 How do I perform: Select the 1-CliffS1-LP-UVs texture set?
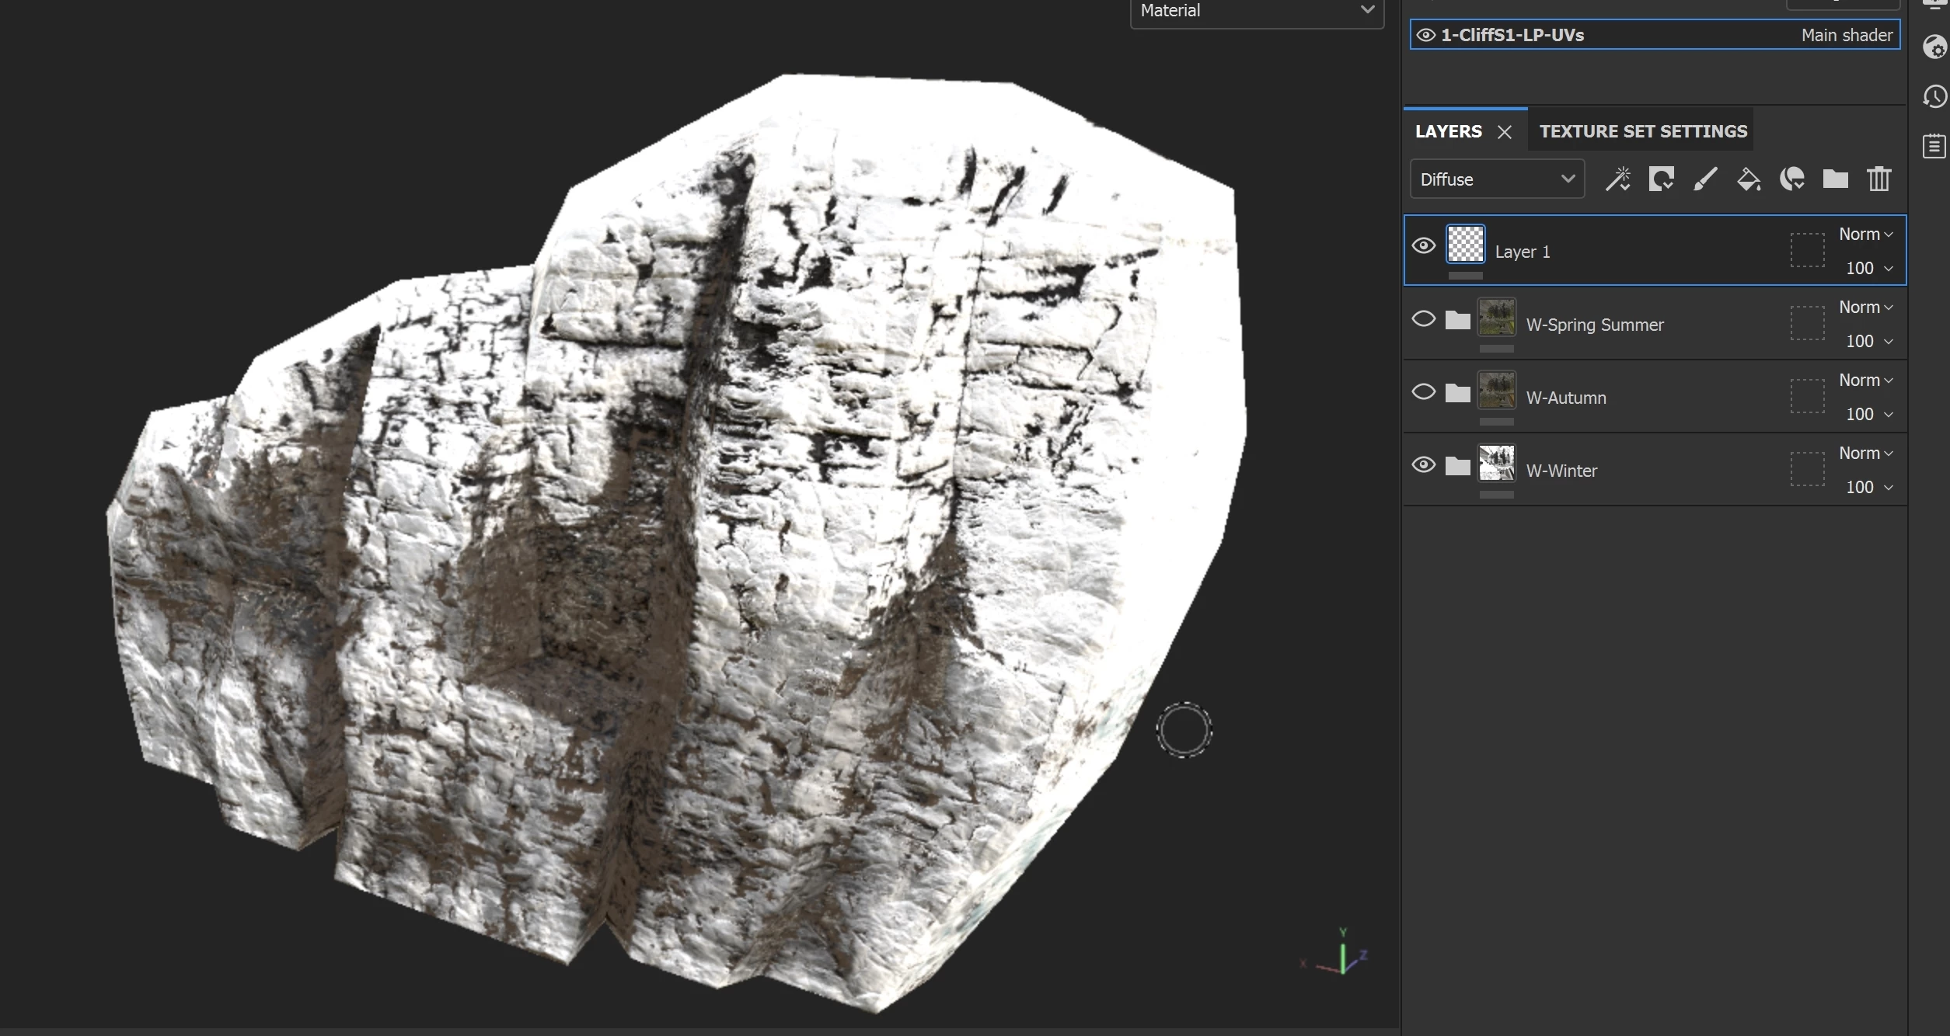coord(1512,36)
